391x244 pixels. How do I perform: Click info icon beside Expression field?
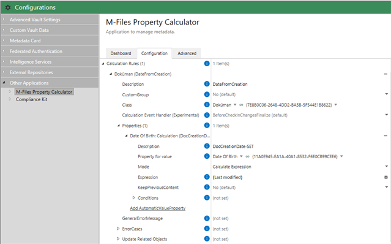pos(207,177)
